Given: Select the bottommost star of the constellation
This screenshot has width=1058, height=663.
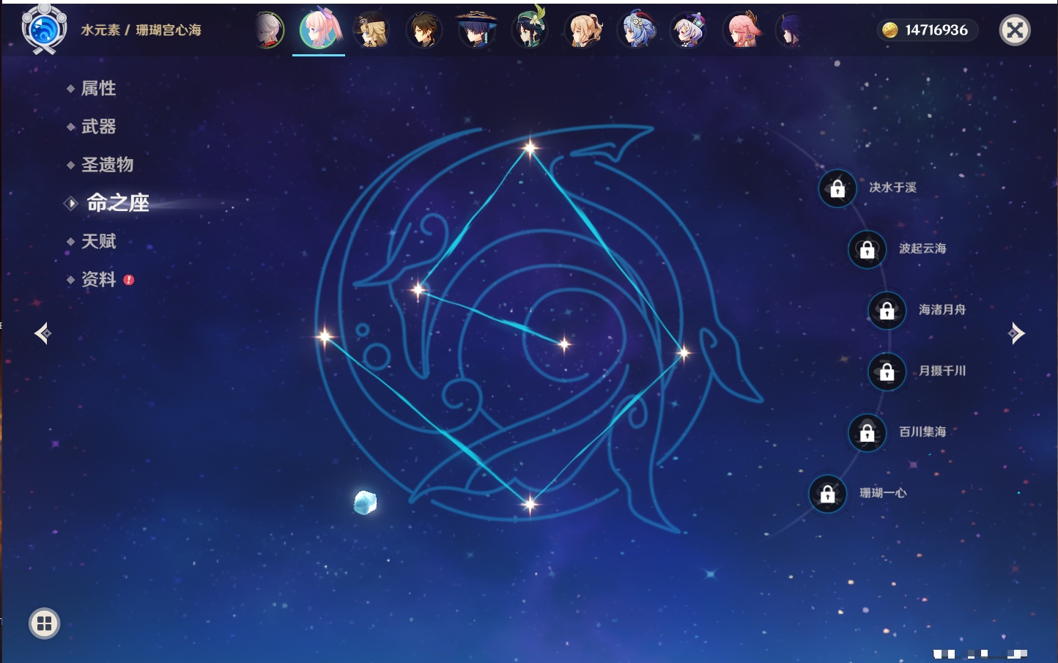Looking at the screenshot, I should coord(530,503).
